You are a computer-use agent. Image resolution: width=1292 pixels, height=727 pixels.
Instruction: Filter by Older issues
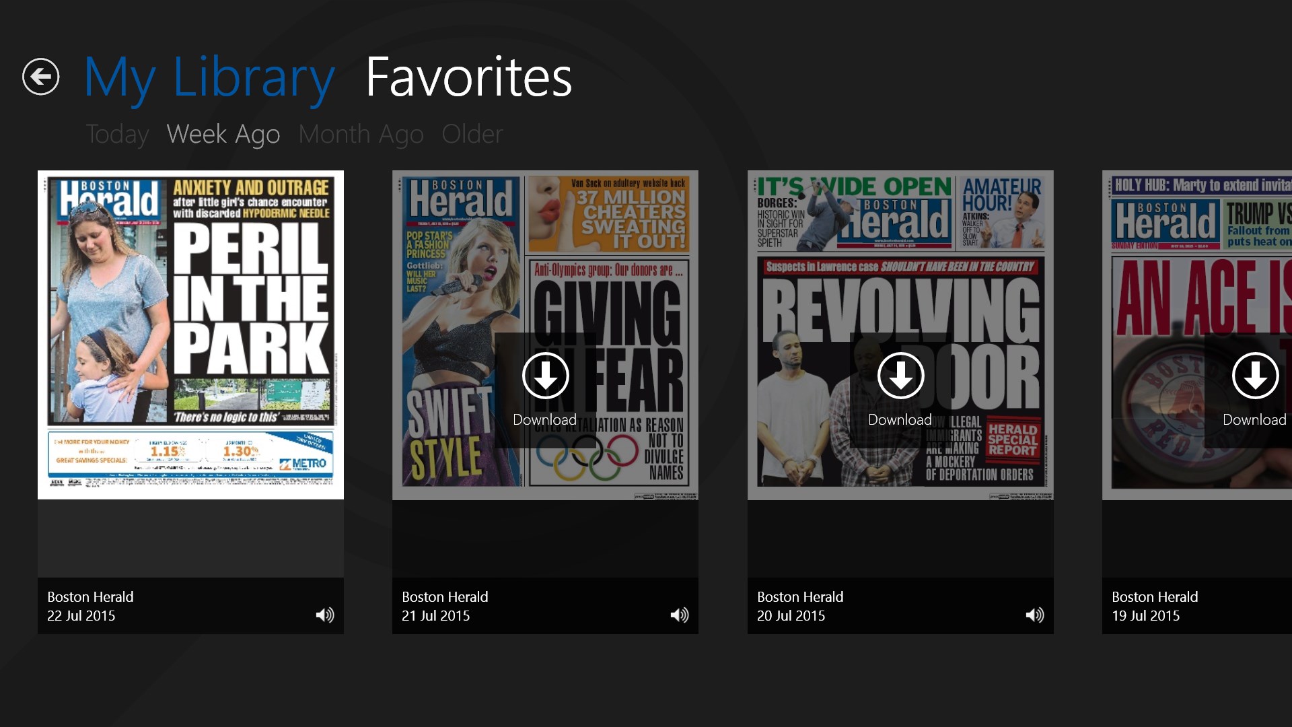coord(472,135)
